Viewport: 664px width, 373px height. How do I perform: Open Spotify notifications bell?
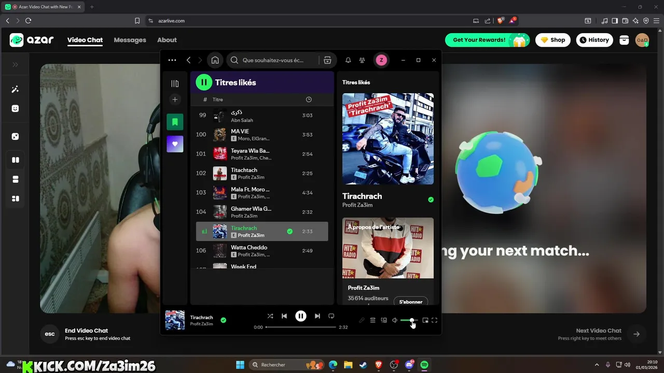[348, 60]
